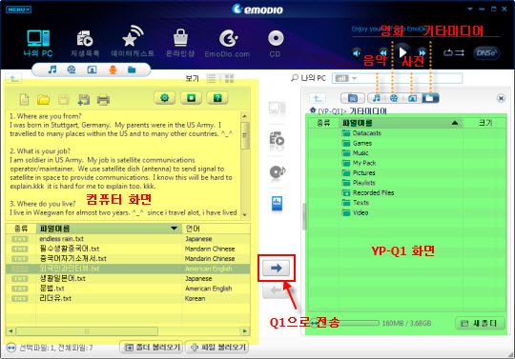Open the Games folder
The image size is (515, 359).
click(357, 143)
